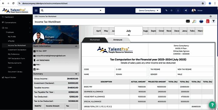The width and height of the screenshot is (218, 110).
Task: Click the ESS / Income Tax Worksheet breadcrumb
Action: pyautogui.click(x=45, y=16)
